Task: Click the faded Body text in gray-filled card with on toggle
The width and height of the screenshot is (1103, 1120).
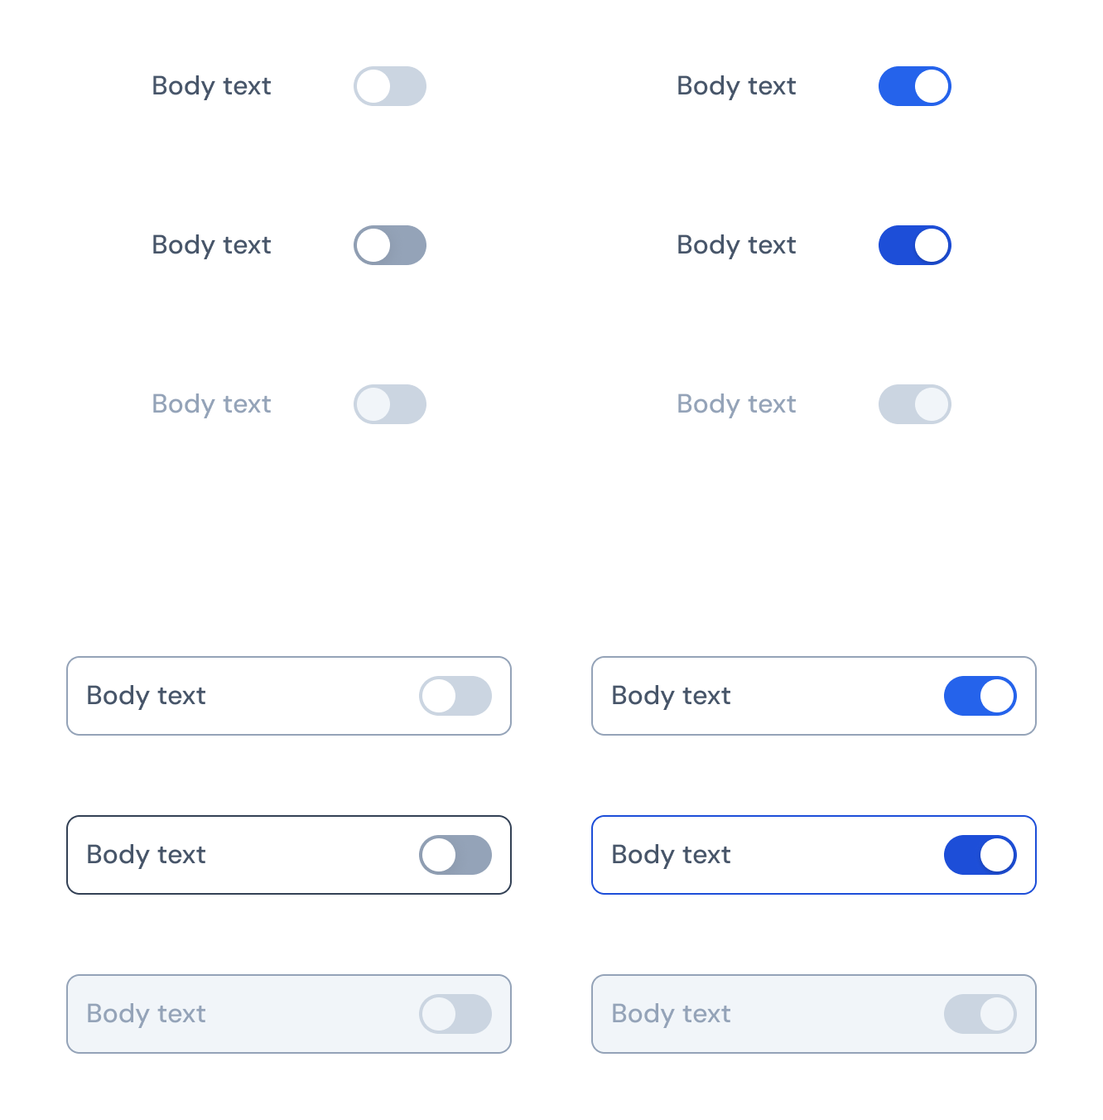Action: [x=671, y=1014]
